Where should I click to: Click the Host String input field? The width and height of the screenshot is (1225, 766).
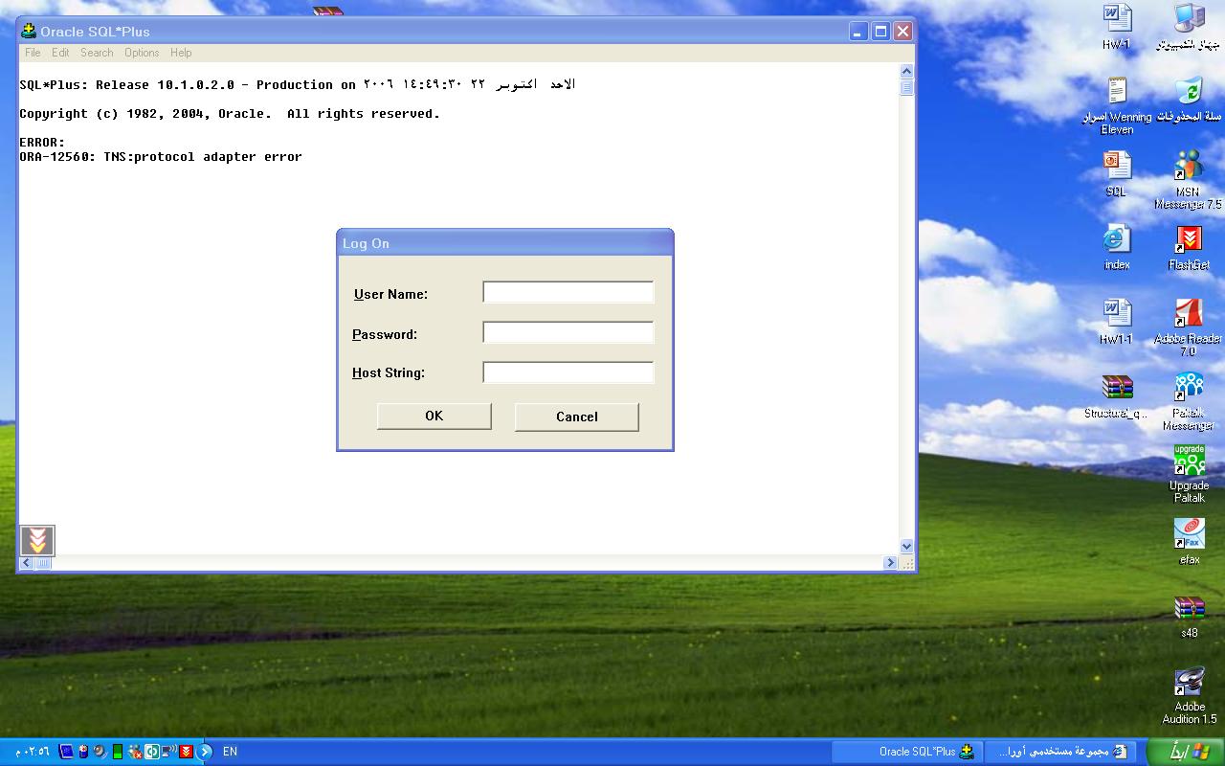tap(568, 372)
